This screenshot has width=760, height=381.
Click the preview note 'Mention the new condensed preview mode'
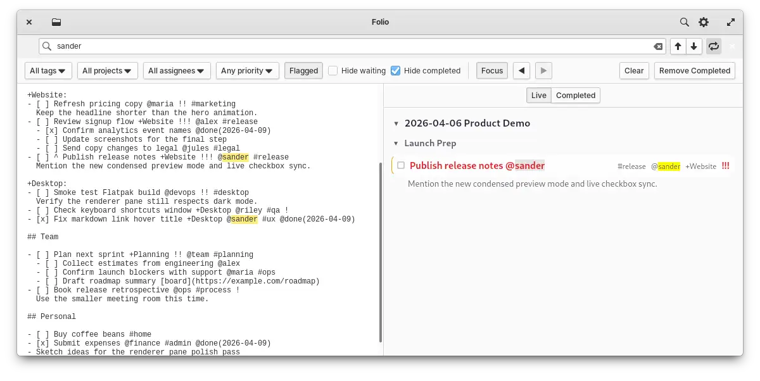[533, 184]
